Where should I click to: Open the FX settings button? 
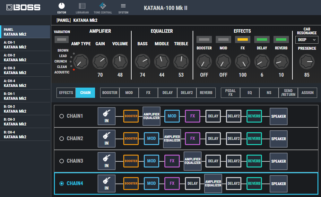click(x=148, y=93)
